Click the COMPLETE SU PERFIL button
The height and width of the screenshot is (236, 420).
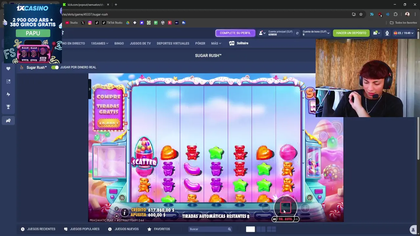click(x=235, y=33)
